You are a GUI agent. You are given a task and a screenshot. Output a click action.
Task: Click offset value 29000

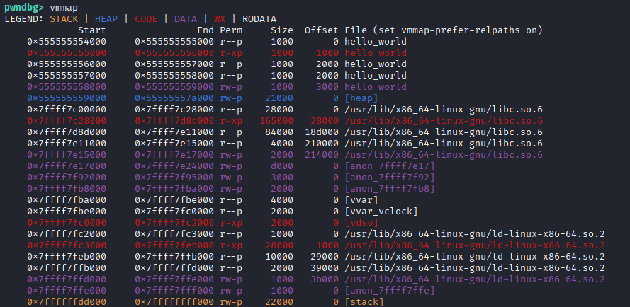pos(325,257)
